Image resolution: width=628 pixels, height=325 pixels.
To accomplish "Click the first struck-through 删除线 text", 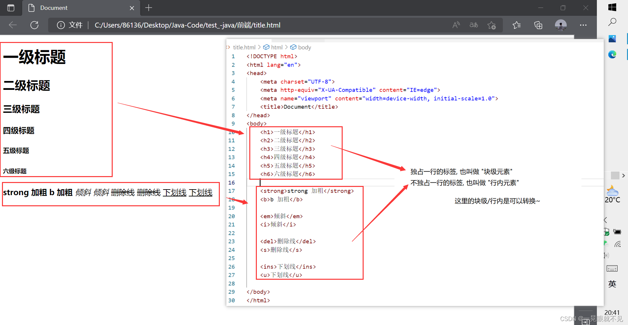I will pos(123,193).
